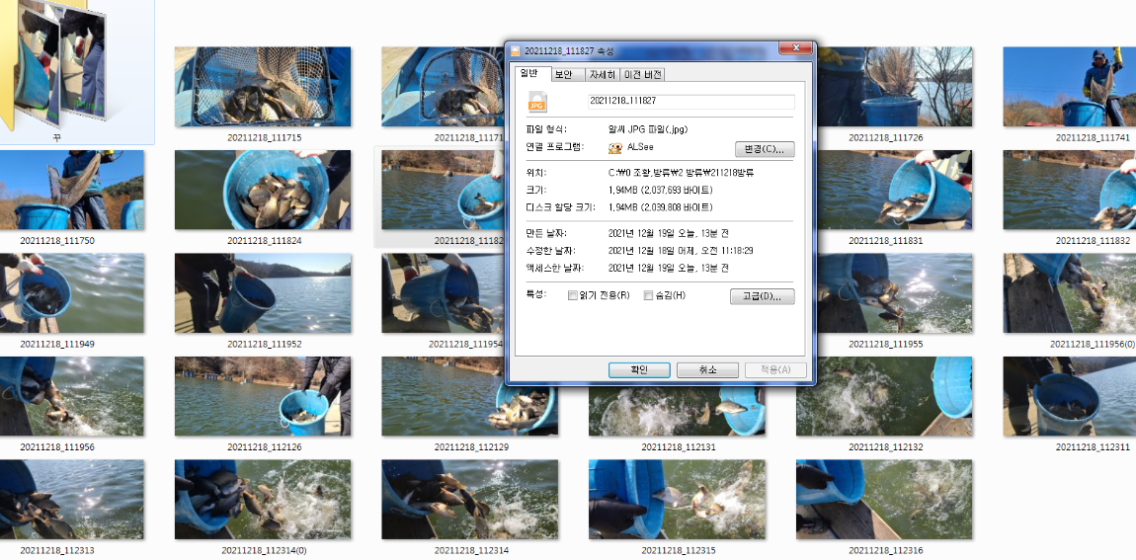Open advanced attributes with 고급(D)...
The width and height of the screenshot is (1136, 560).
763,296
